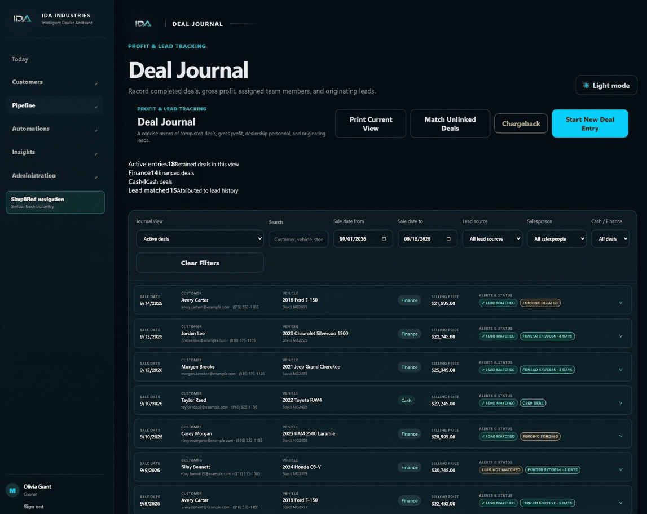Click the Funded badge on Morgan Brooks row
647x514 pixels.
[x=547, y=370]
